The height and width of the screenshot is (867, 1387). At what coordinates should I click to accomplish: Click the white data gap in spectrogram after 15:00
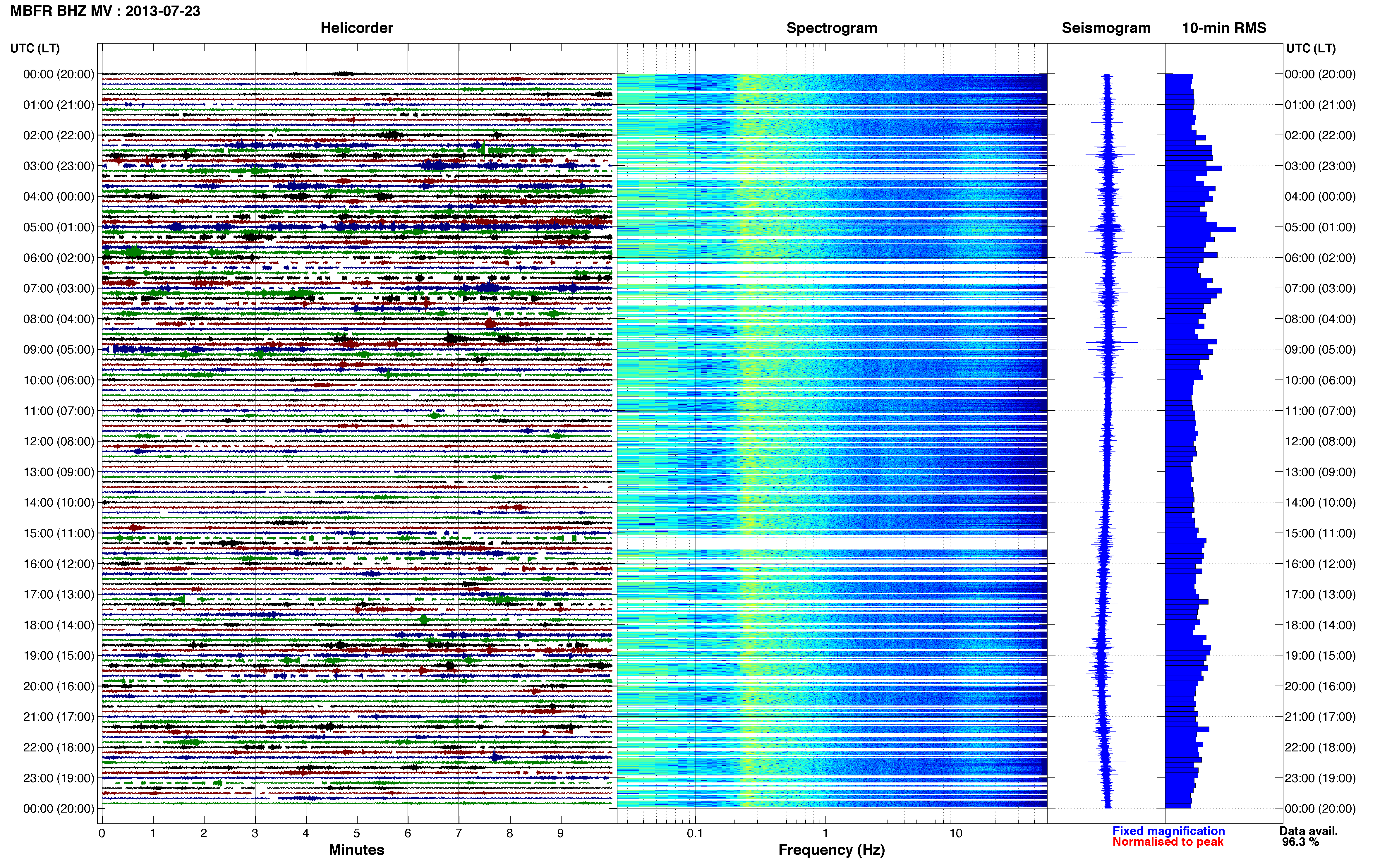coord(832,542)
